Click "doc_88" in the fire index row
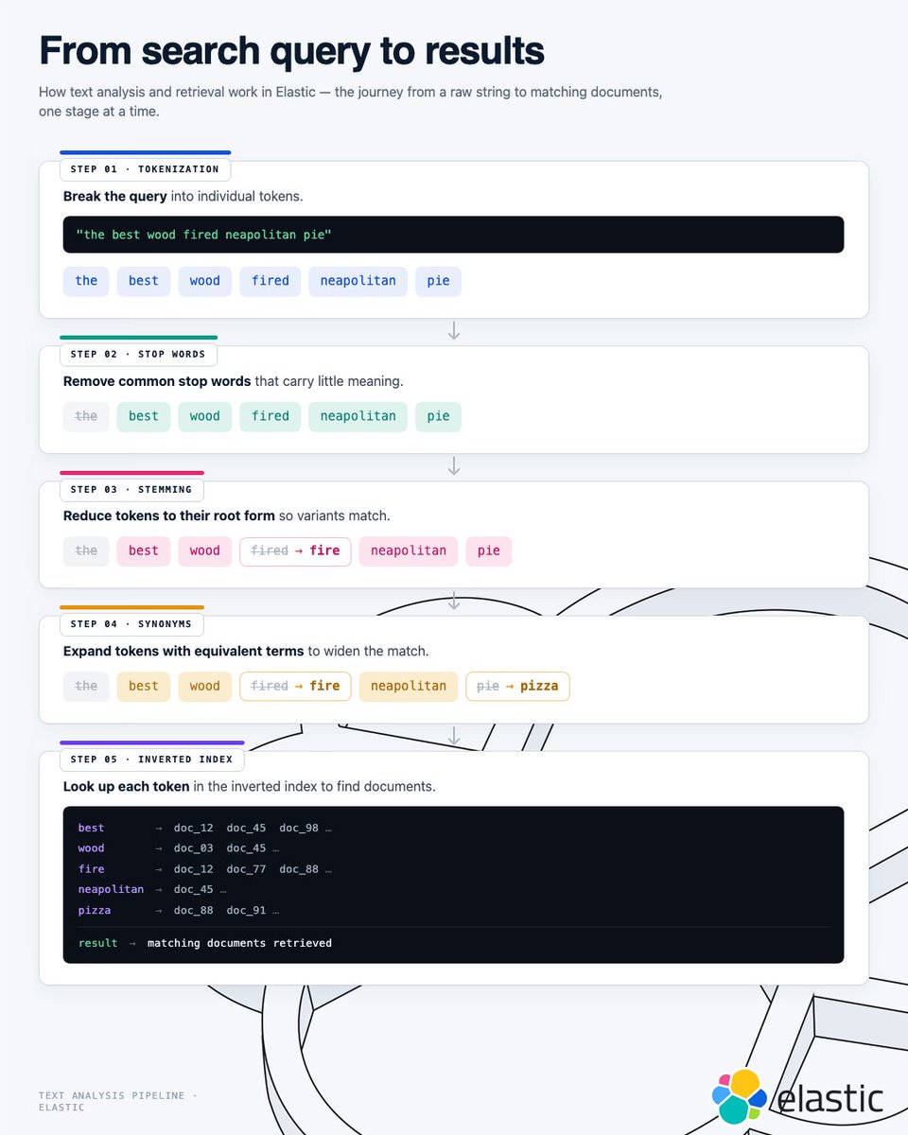The width and height of the screenshot is (908, 1135). click(299, 869)
